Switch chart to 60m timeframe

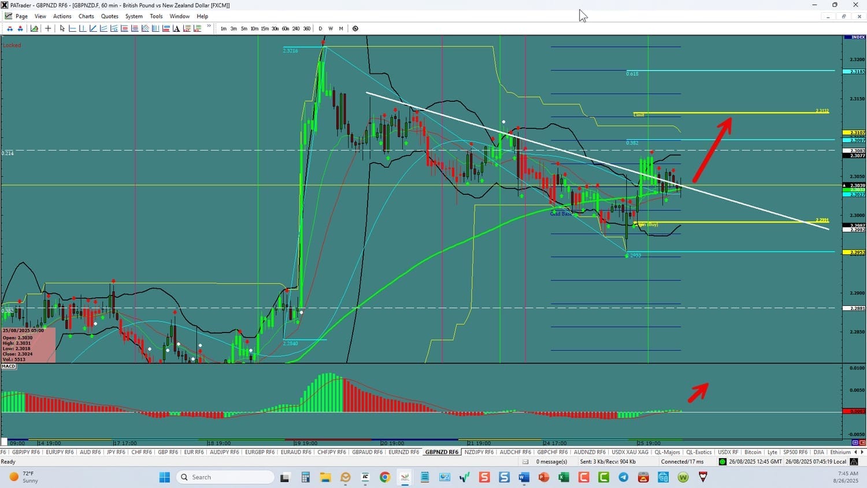tap(286, 28)
